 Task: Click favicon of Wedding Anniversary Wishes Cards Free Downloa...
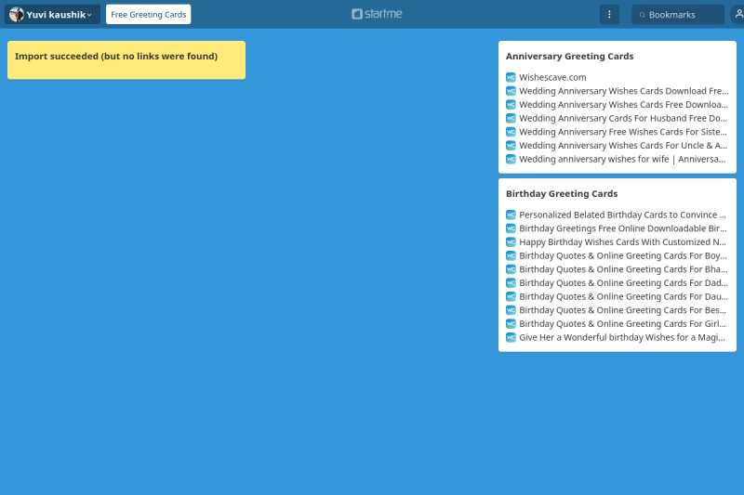tap(511, 105)
